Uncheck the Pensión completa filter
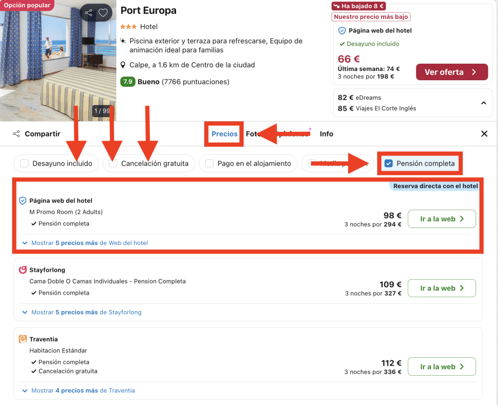 pos(389,163)
